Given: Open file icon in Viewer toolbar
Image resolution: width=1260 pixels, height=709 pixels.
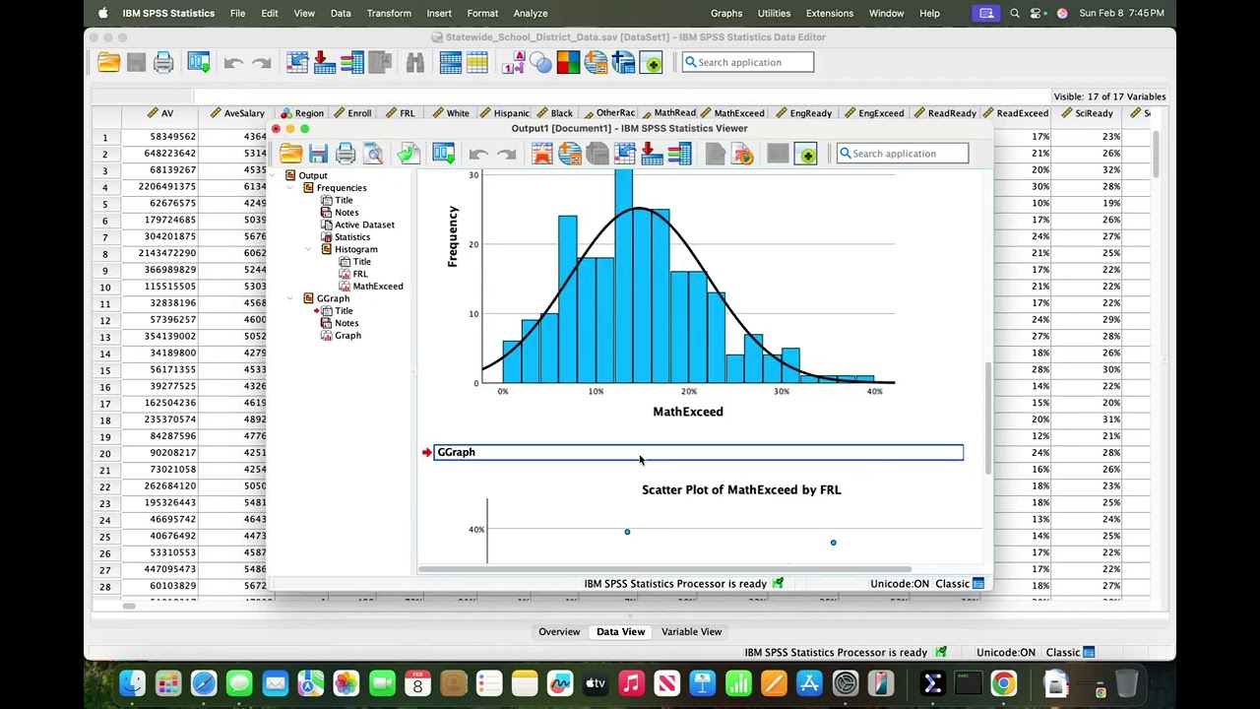Looking at the screenshot, I should 290,154.
